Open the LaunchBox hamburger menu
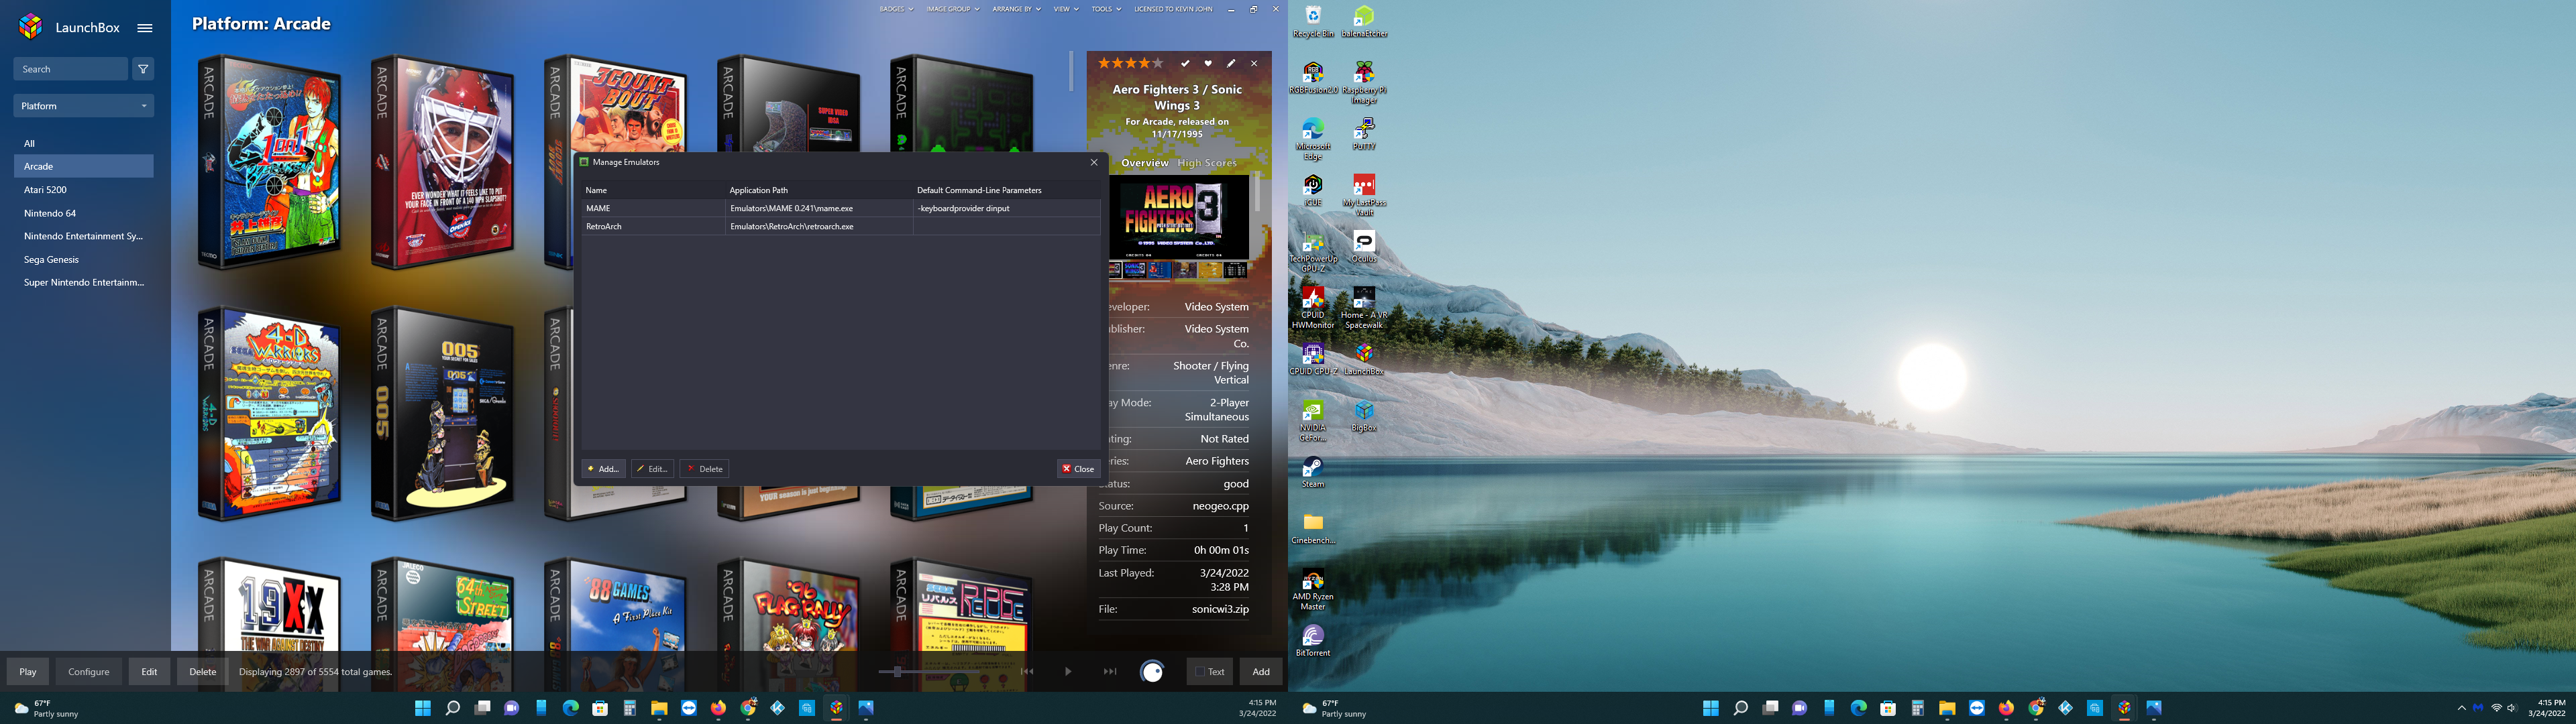This screenshot has height=724, width=2576. pos(145,28)
